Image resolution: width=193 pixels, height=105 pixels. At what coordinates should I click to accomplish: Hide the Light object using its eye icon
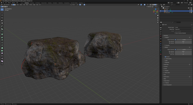[x=190, y=10]
